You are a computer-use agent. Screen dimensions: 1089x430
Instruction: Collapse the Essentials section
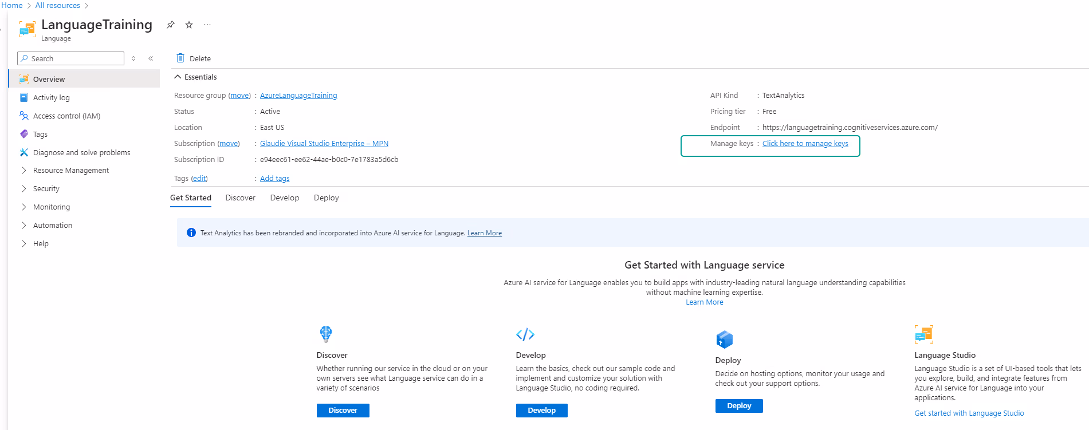[x=178, y=77]
